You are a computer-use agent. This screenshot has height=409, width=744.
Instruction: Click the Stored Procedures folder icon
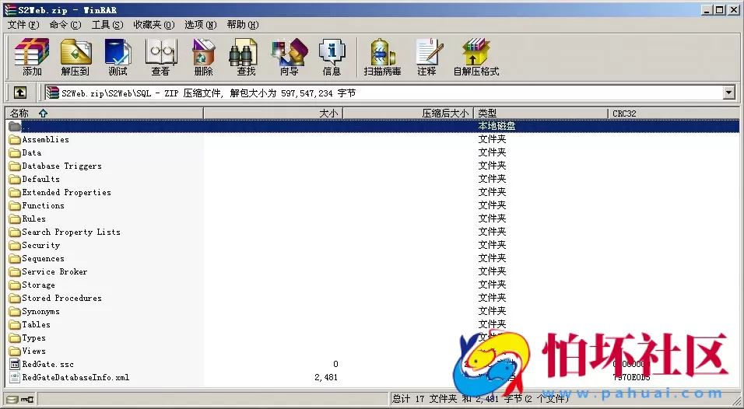15,298
